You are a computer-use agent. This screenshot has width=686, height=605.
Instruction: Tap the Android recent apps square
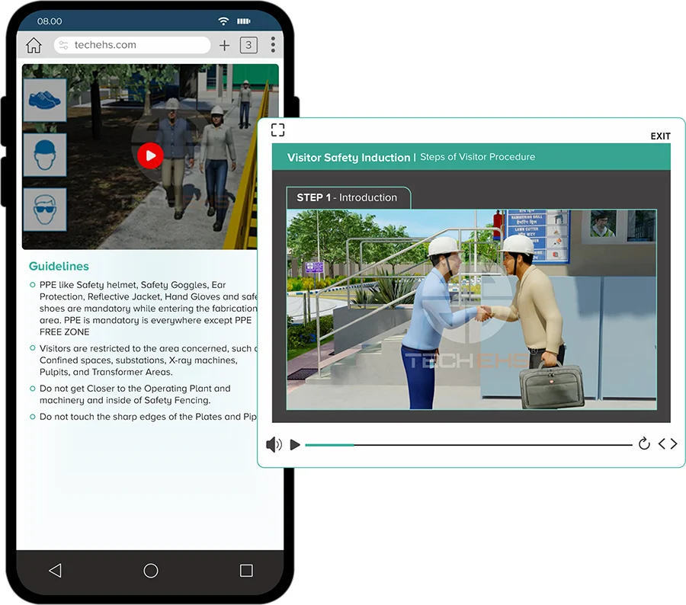pyautogui.click(x=246, y=571)
